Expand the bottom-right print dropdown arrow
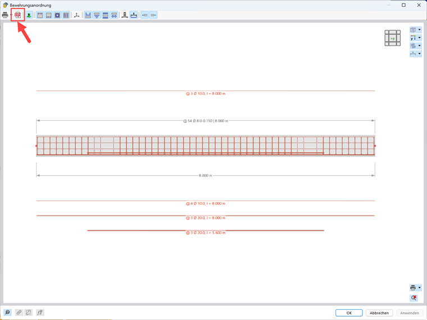427x320 pixels. 420,287
